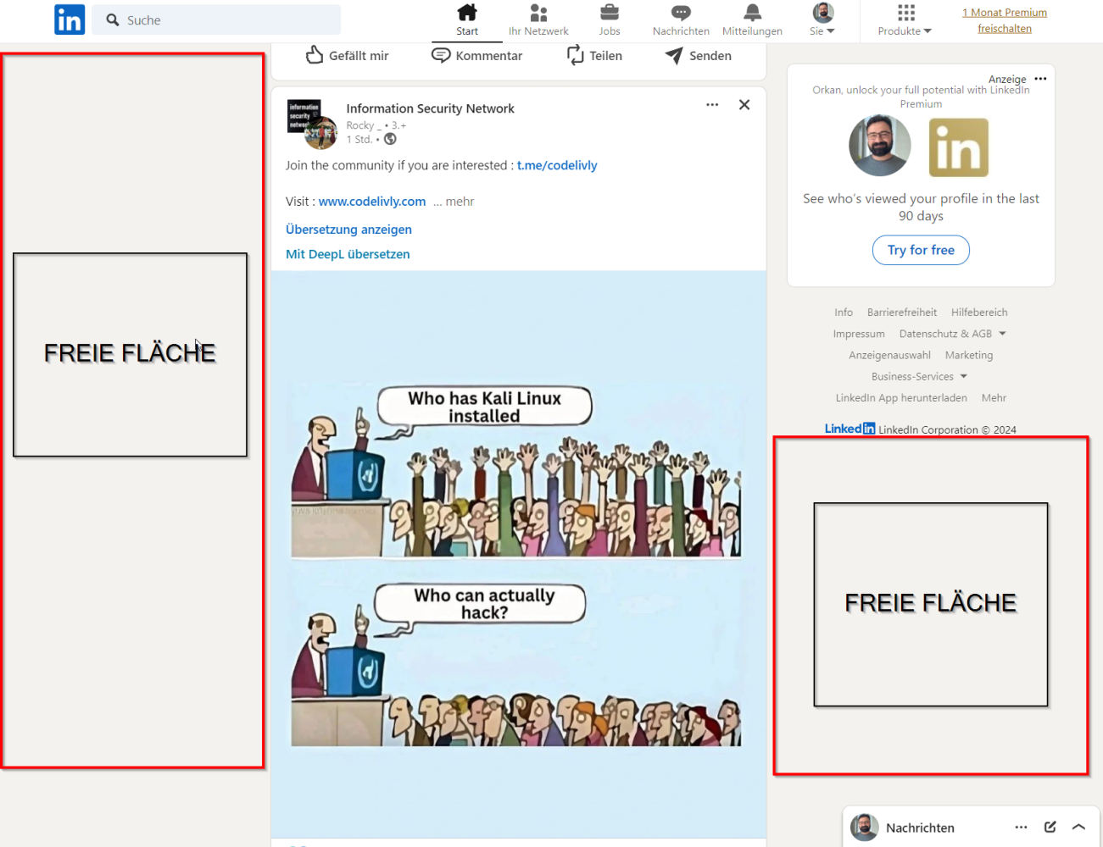Expand the messaging panel with the chevron

click(1078, 828)
